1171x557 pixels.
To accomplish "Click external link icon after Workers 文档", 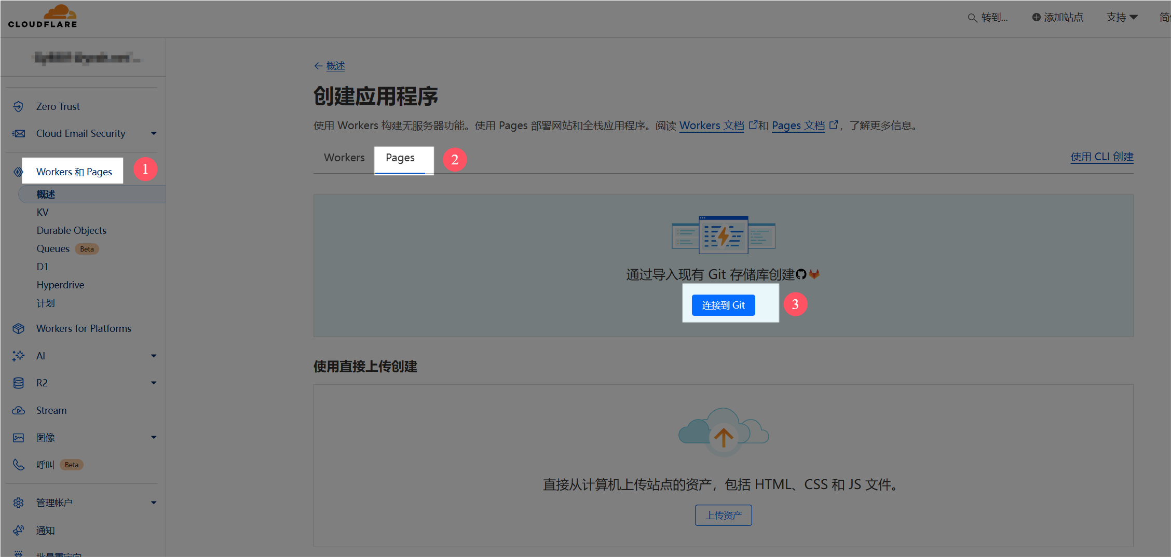I will point(753,125).
